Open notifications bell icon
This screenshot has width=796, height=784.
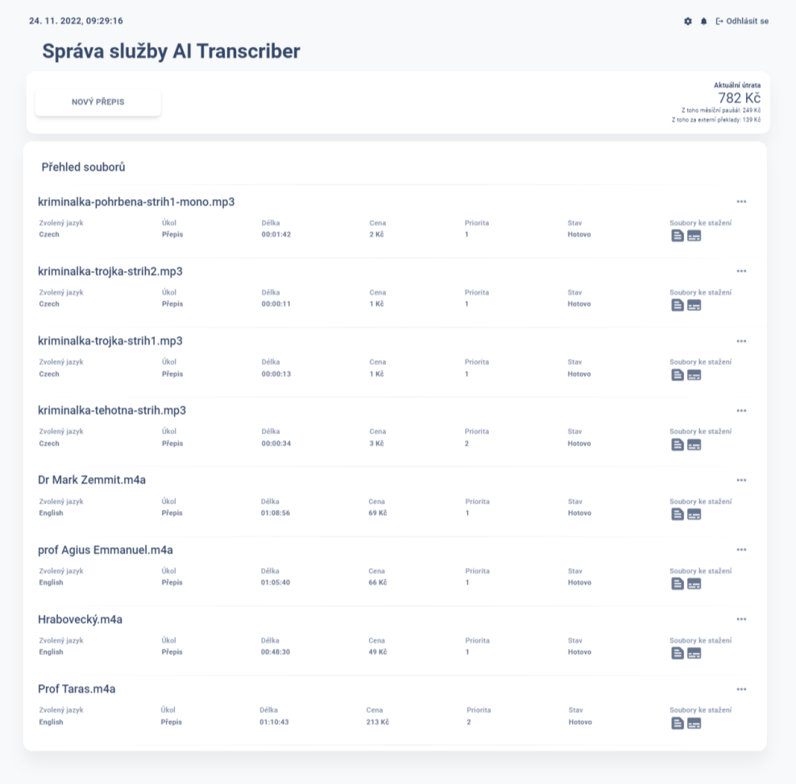703,21
